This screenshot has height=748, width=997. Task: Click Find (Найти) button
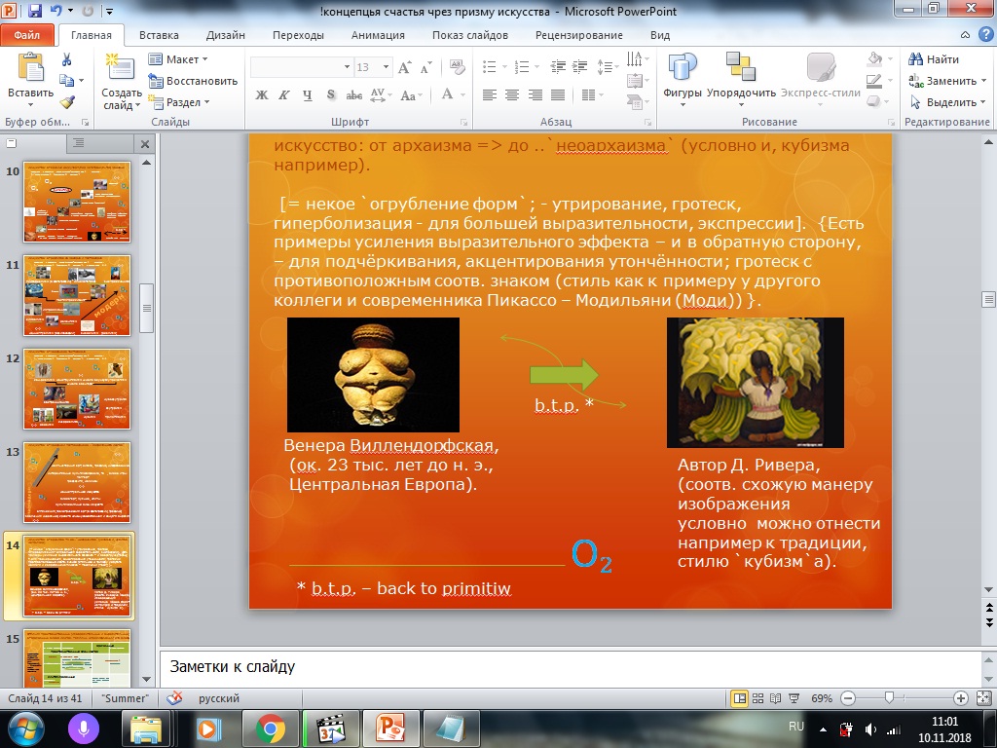[934, 59]
